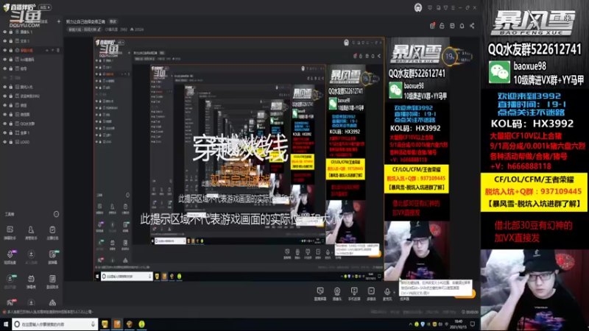Add a 手机投屏 phone mirroring source
Image resolution: width=589 pixels, height=331 pixels.
(x=354, y=293)
